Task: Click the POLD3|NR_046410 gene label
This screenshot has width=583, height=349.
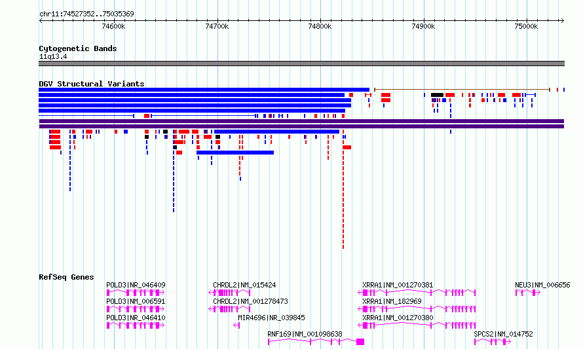Action: (x=136, y=318)
